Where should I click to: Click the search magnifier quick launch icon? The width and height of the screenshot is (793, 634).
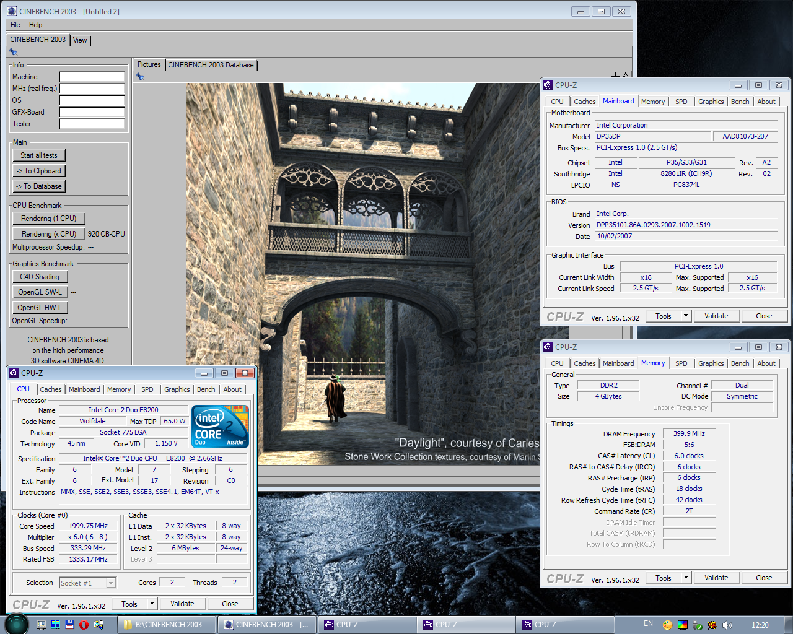coord(98,625)
